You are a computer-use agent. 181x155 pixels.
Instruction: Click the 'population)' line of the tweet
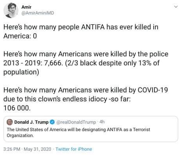[x=21, y=72]
